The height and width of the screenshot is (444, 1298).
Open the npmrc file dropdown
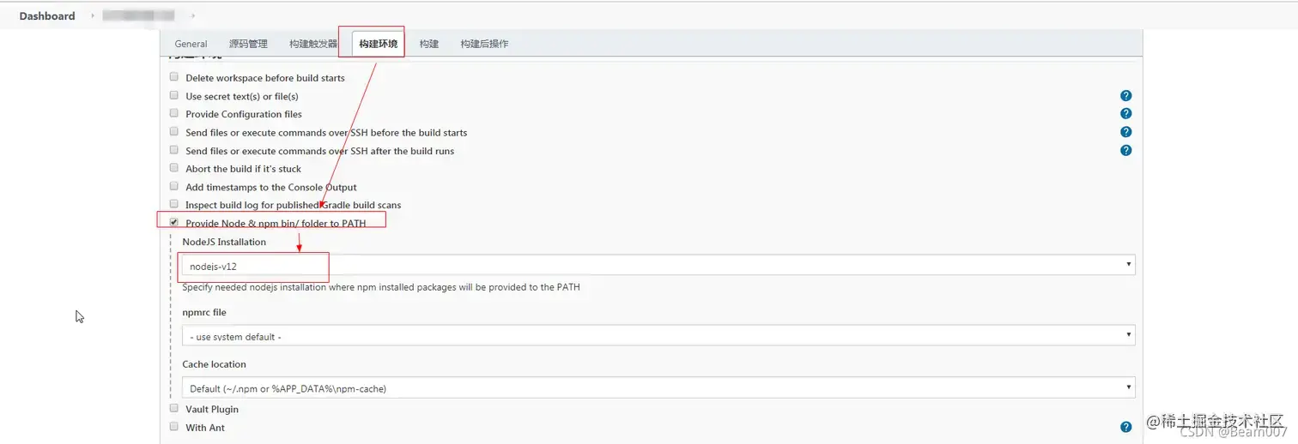[x=658, y=335]
